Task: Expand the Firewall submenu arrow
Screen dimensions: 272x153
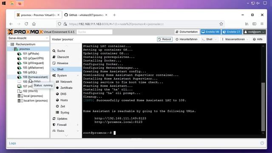Action: pos(78,125)
